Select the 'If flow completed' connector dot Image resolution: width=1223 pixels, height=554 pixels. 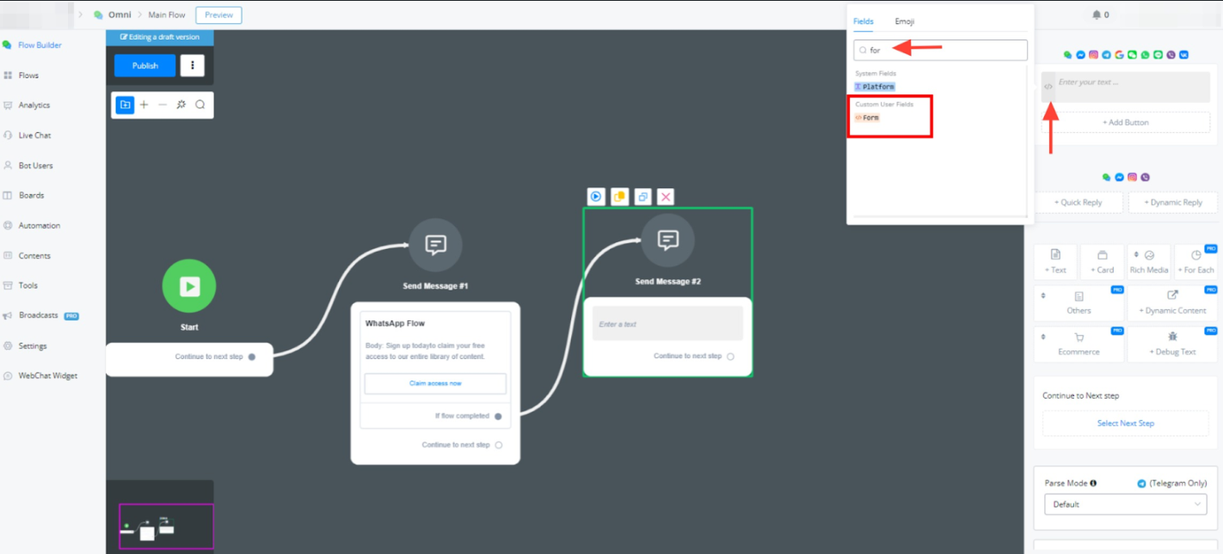click(498, 417)
